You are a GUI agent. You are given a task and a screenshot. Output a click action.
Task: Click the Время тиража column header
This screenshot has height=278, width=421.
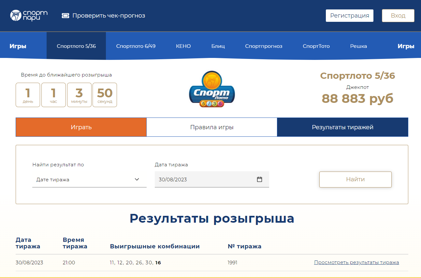75,243
